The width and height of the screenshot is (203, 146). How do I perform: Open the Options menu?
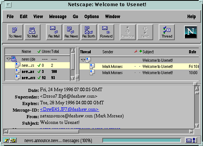[x=91, y=17]
